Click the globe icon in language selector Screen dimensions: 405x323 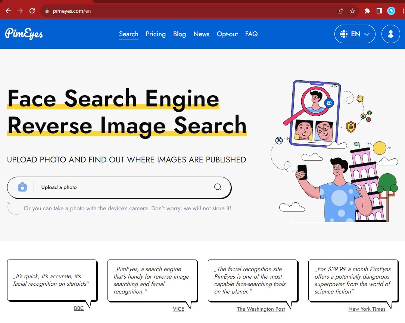click(x=343, y=34)
